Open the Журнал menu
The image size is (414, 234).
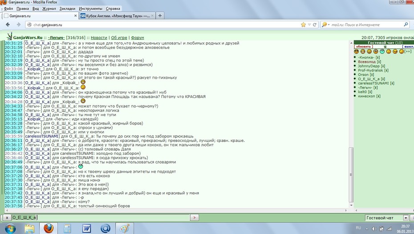click(x=49, y=8)
